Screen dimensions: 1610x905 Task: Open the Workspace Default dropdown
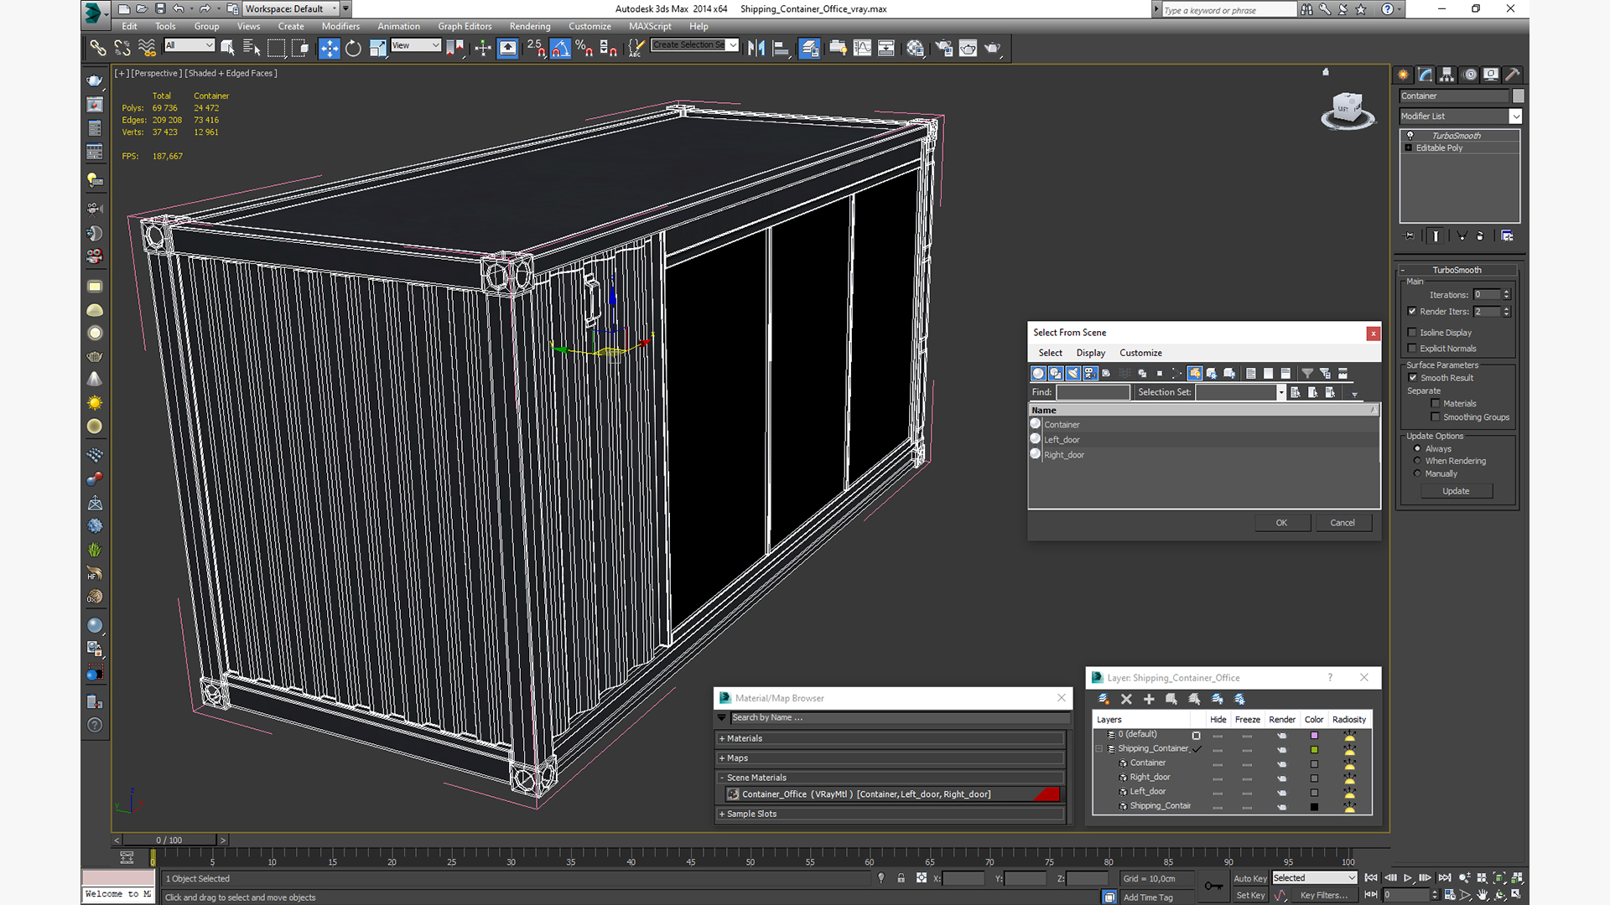(x=291, y=9)
